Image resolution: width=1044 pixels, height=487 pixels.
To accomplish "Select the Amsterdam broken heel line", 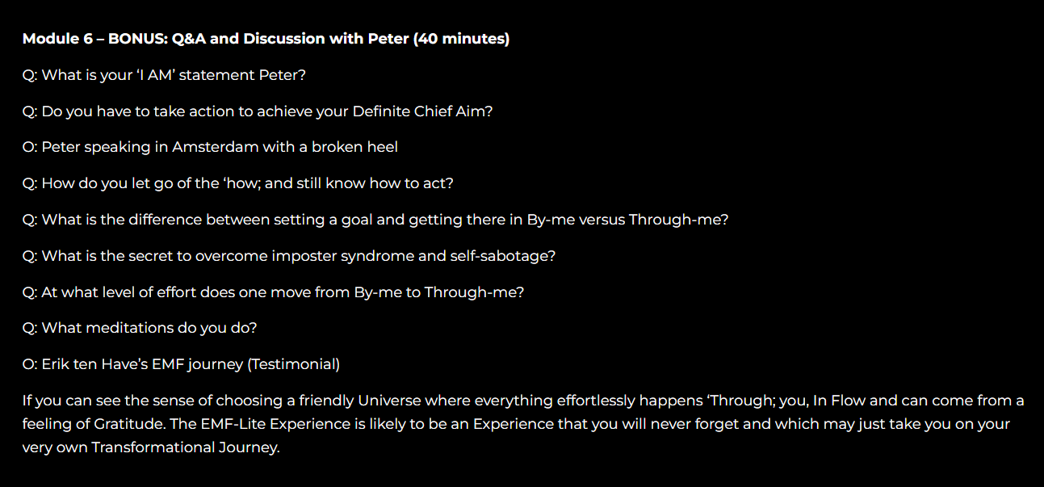I will [x=210, y=147].
